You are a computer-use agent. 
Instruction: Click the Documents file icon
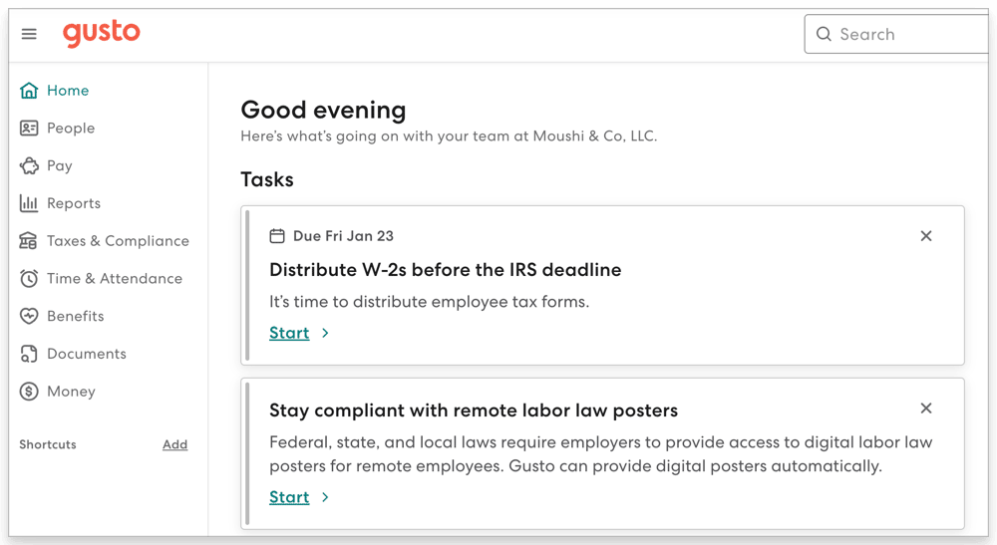[29, 354]
